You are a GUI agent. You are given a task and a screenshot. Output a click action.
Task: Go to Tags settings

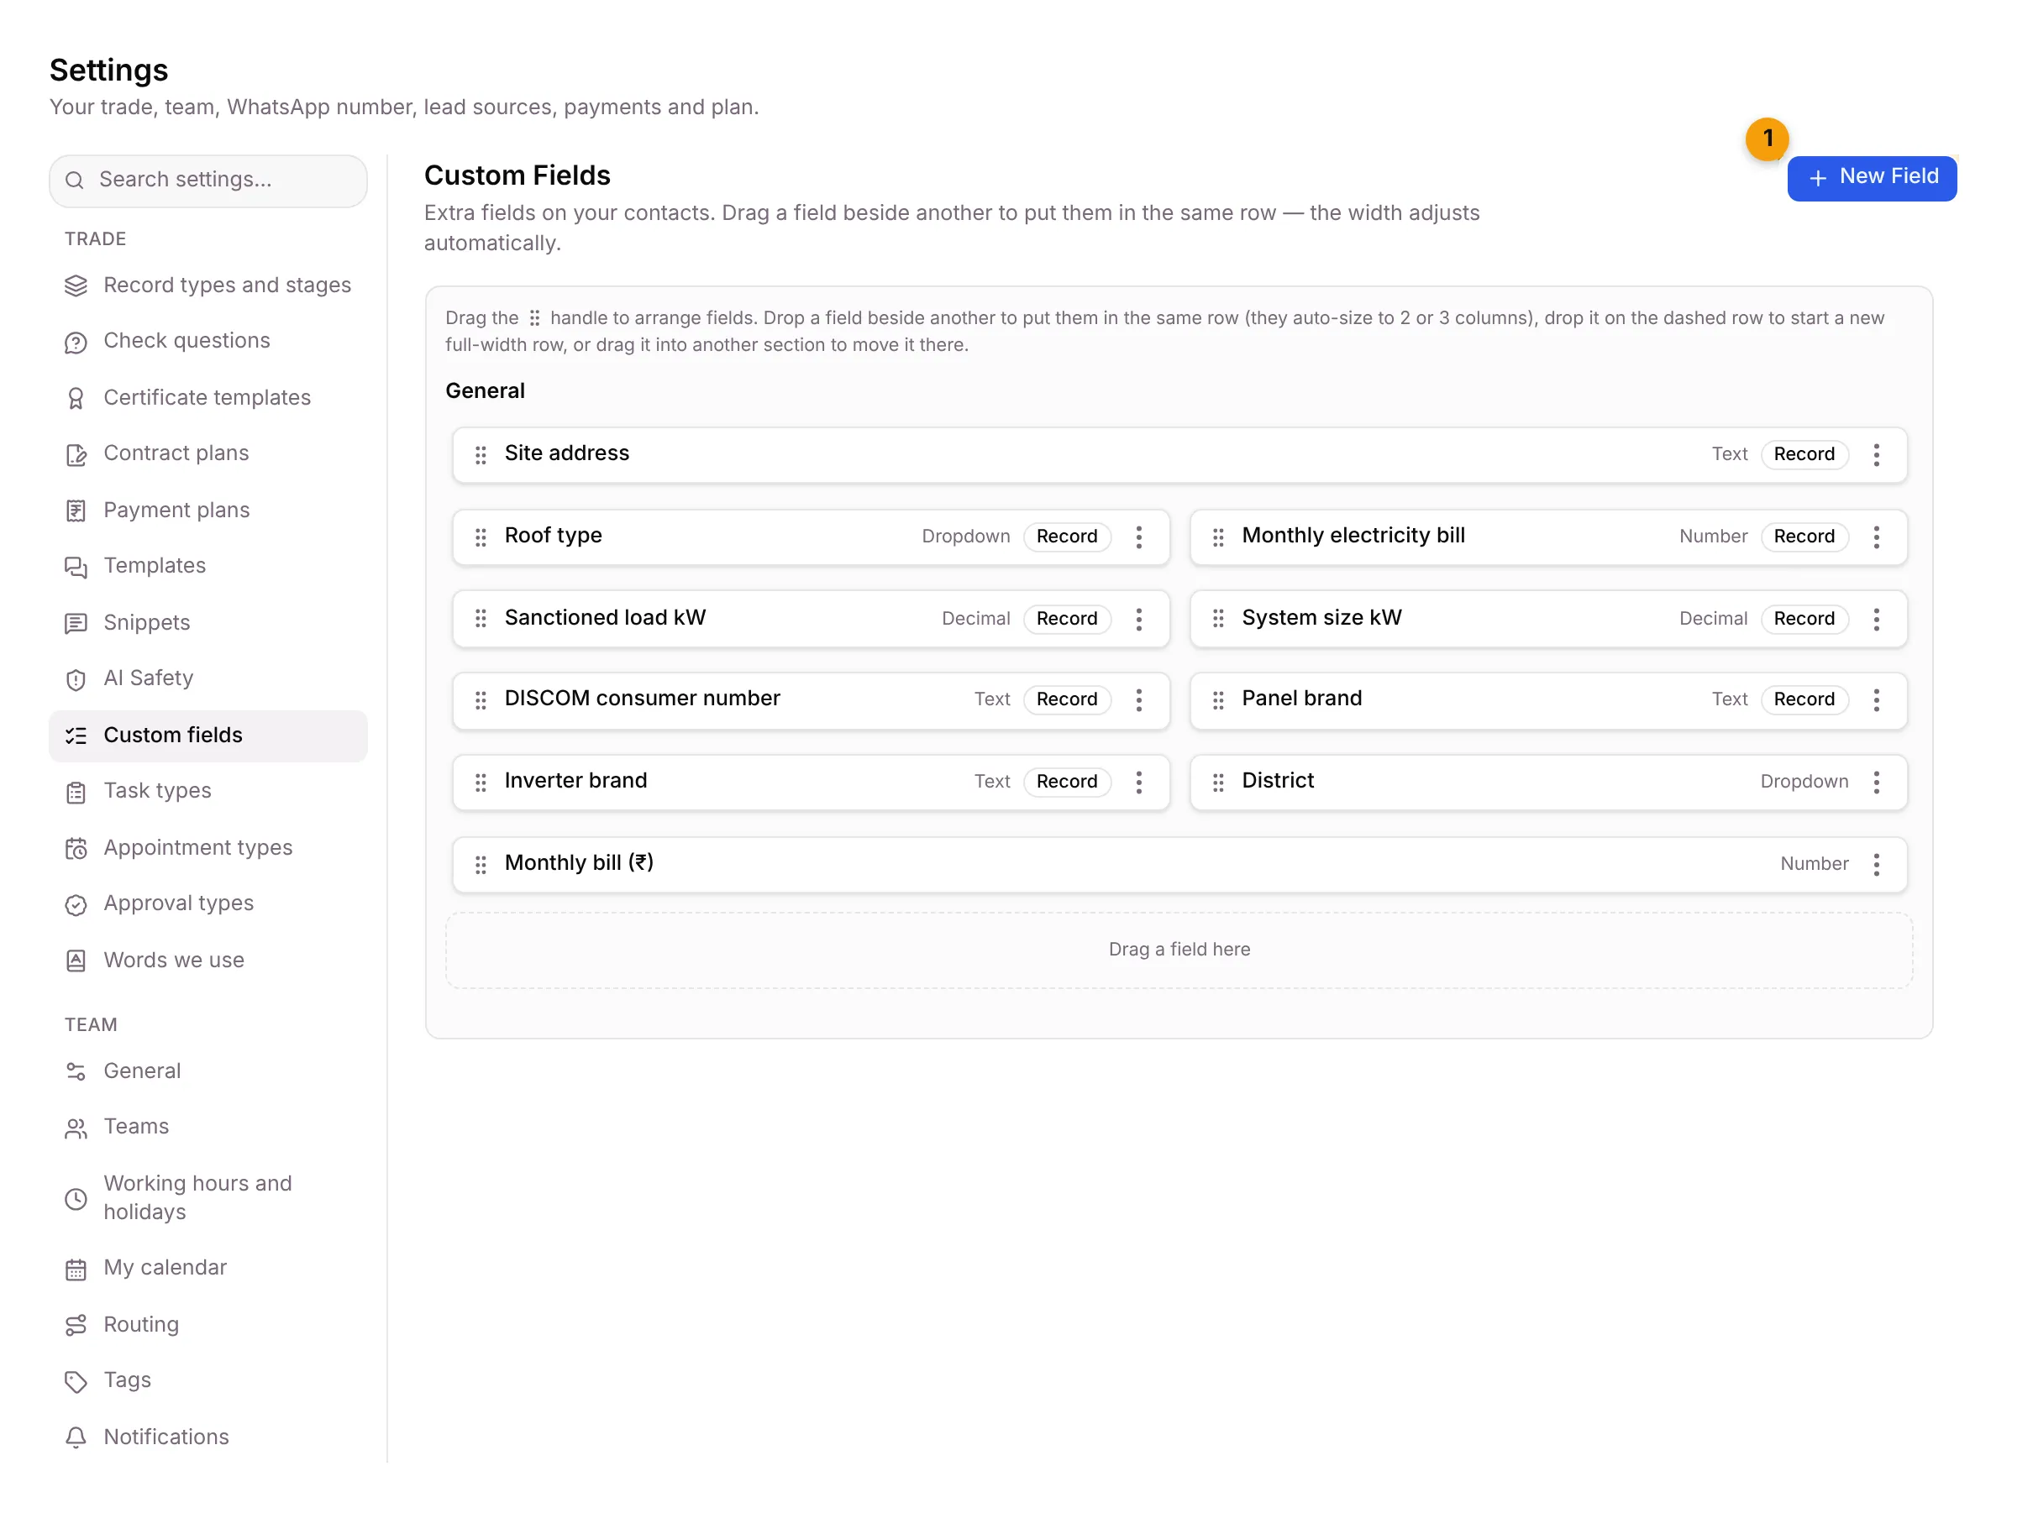(x=208, y=1381)
